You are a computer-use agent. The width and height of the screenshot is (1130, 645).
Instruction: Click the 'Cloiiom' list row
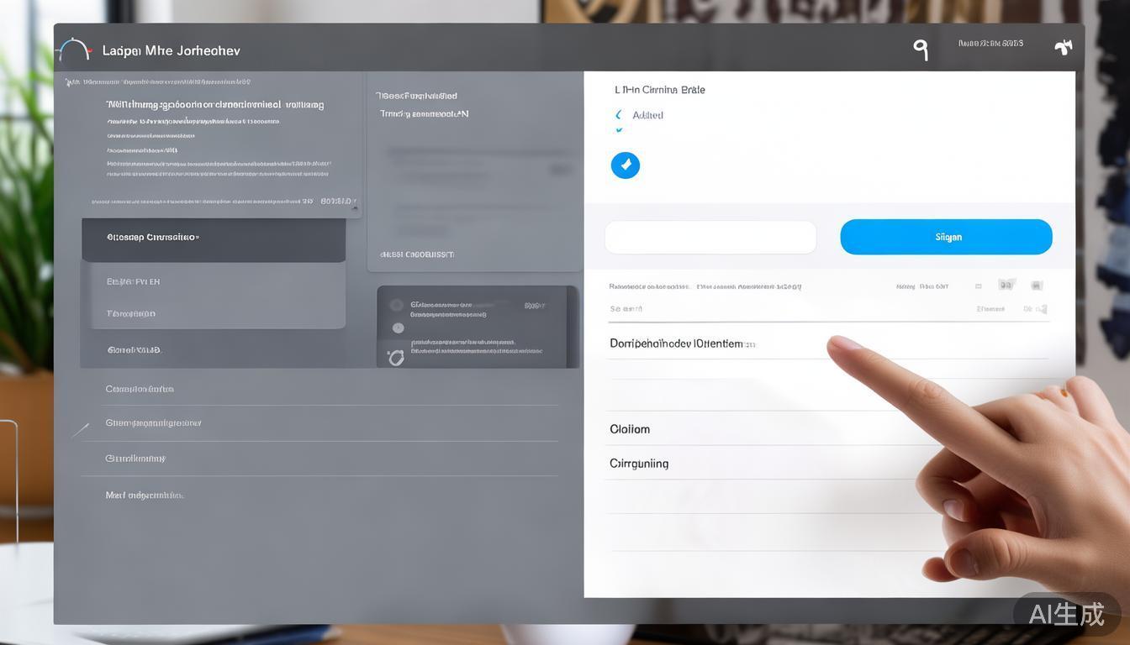(630, 429)
